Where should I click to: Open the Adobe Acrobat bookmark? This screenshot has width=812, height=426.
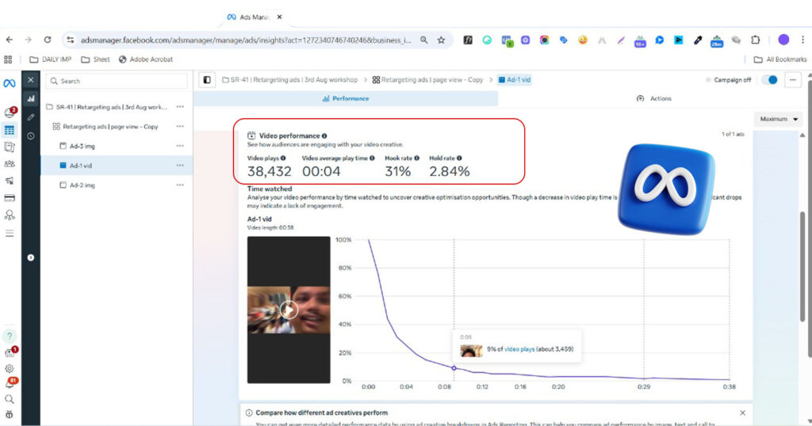click(146, 59)
